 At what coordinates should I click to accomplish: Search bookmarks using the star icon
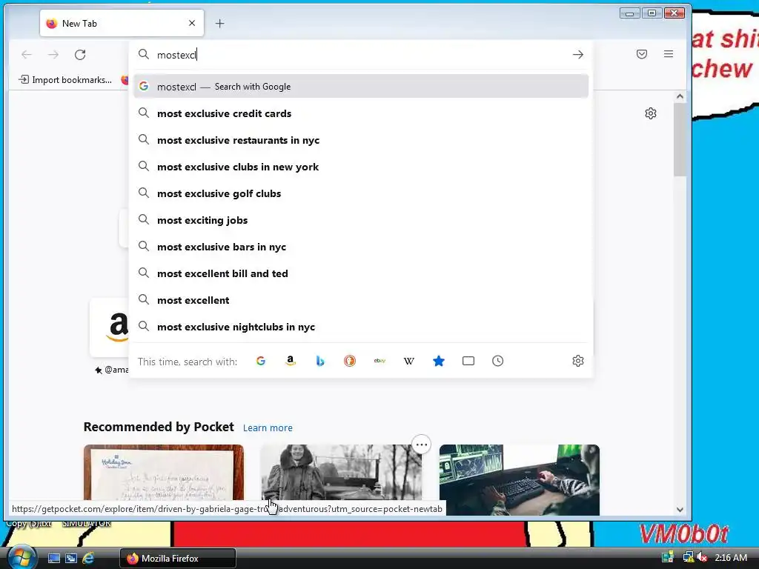pyautogui.click(x=439, y=361)
